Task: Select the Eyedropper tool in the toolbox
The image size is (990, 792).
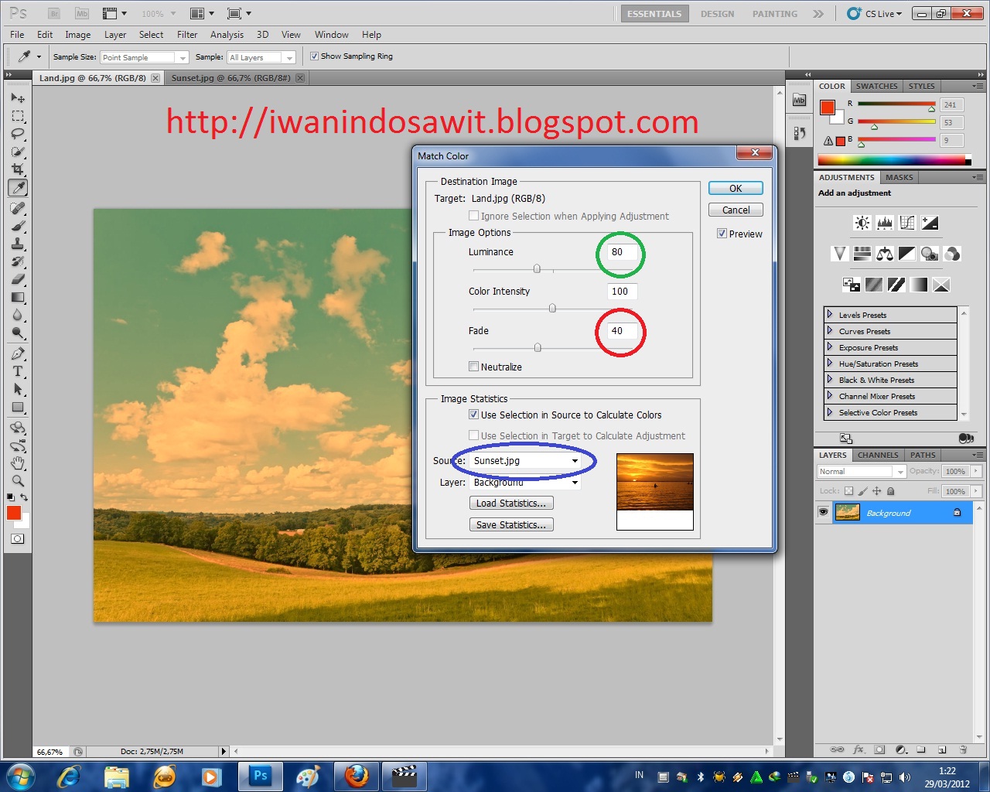Action: click(x=18, y=188)
